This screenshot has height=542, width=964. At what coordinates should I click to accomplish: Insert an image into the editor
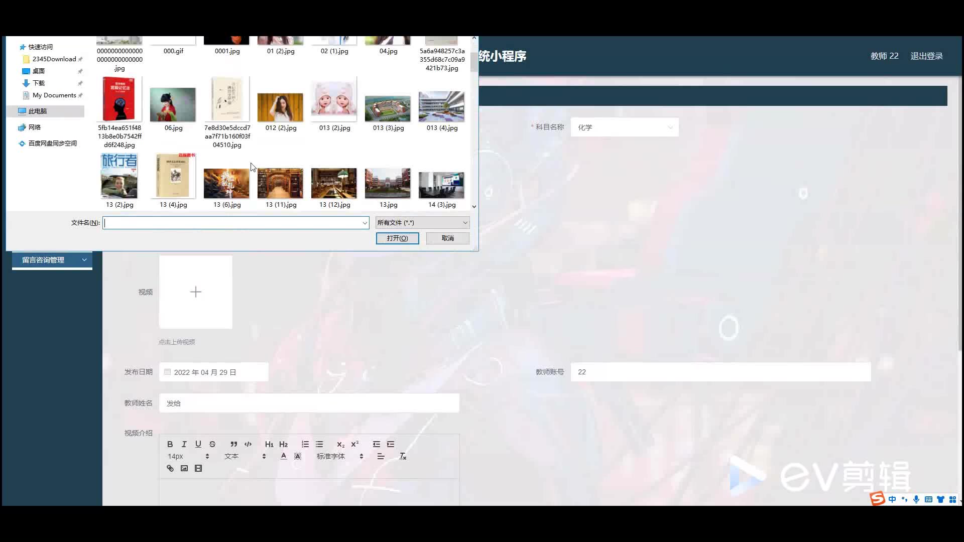(184, 468)
